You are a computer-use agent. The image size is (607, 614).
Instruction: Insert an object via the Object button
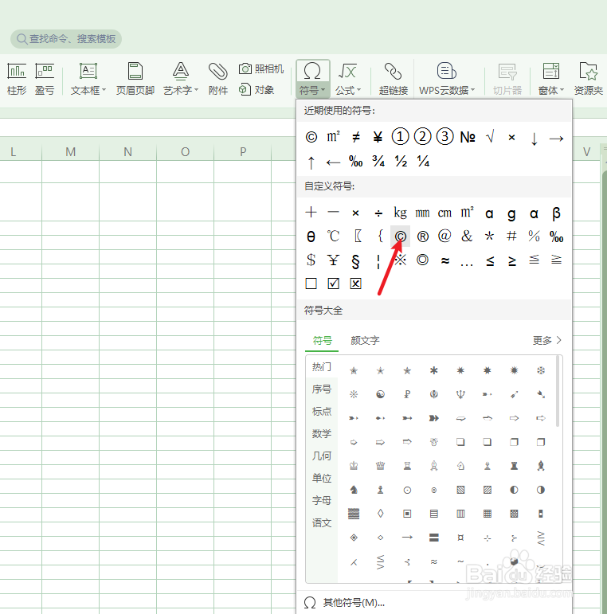pyautogui.click(x=257, y=90)
